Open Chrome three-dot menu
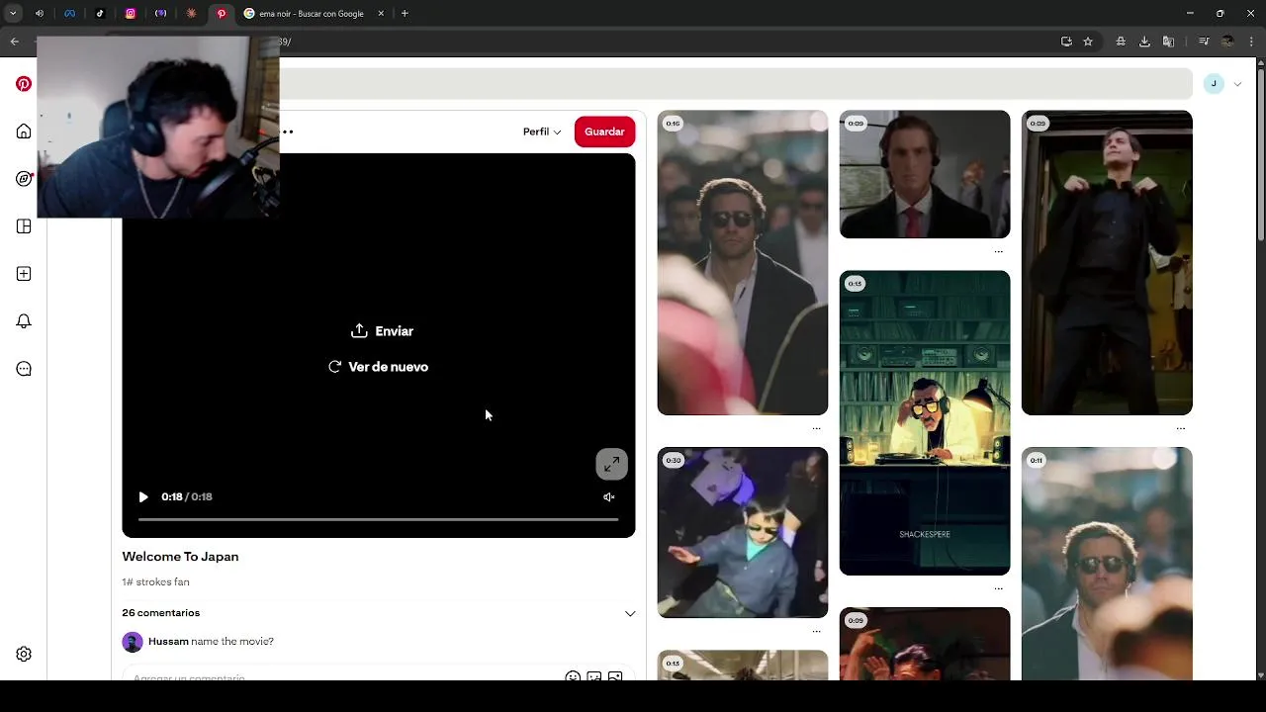 (x=1251, y=42)
